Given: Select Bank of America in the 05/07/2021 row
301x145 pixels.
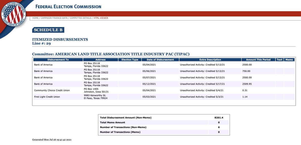Looking at the screenshot, I should 43,77.
